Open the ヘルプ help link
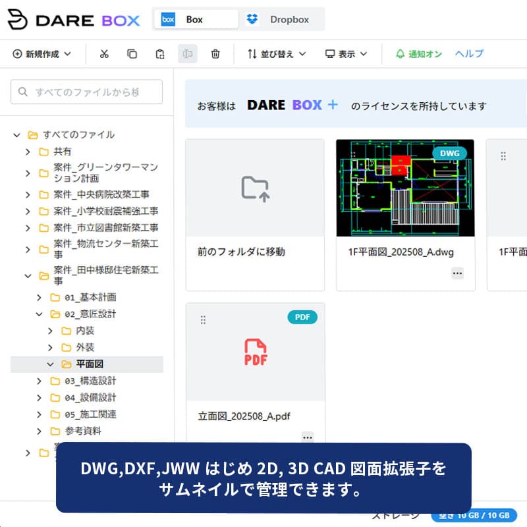 click(x=469, y=54)
